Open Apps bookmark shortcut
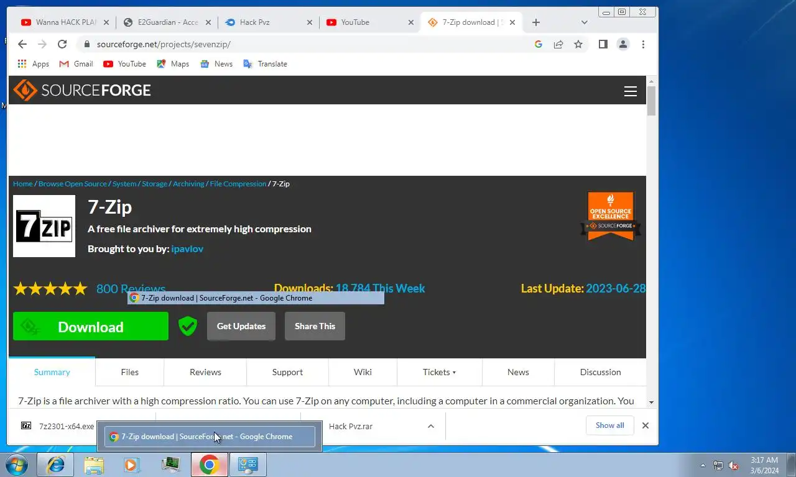The image size is (796, 477). 34,64
